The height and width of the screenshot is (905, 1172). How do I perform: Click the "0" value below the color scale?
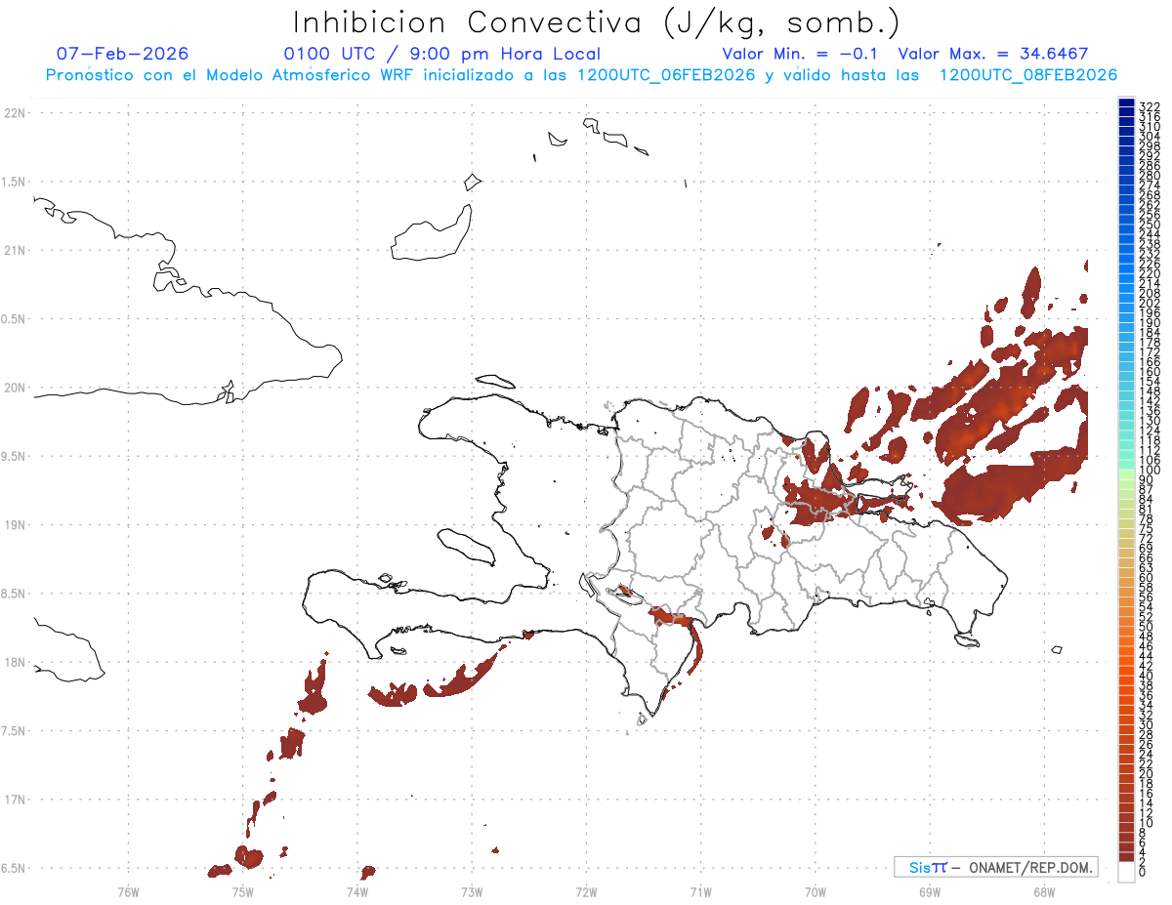tap(1143, 872)
